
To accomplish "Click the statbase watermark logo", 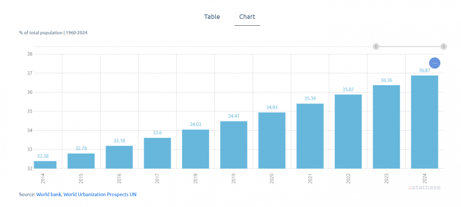I will pos(426,188).
